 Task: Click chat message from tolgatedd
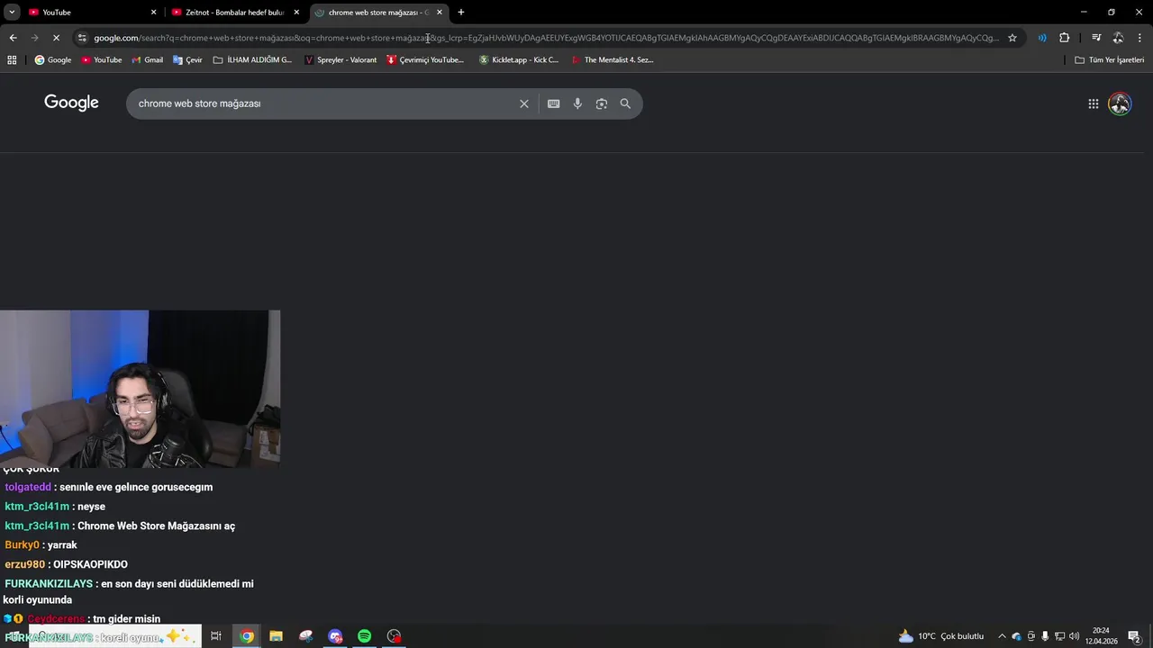click(109, 487)
